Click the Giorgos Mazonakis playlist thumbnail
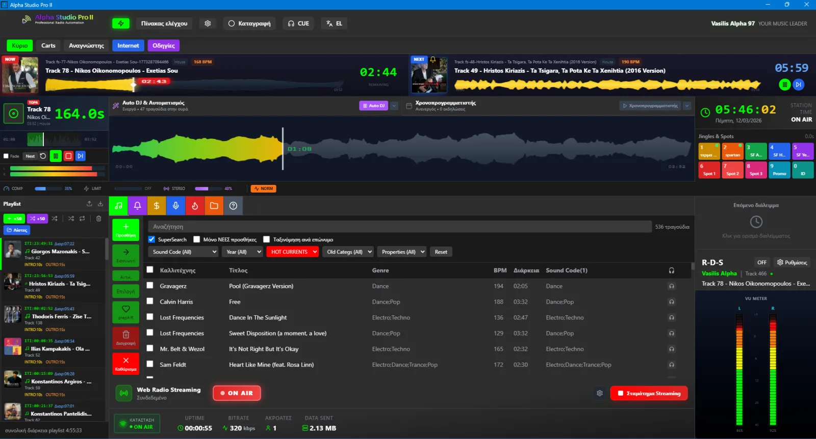The image size is (816, 439). (x=13, y=250)
